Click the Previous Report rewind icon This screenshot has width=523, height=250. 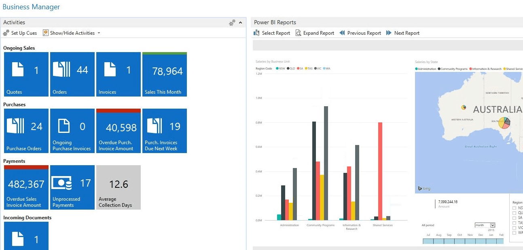click(342, 33)
